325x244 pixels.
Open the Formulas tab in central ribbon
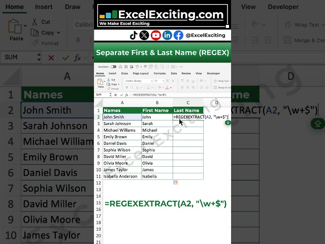tap(160, 73)
